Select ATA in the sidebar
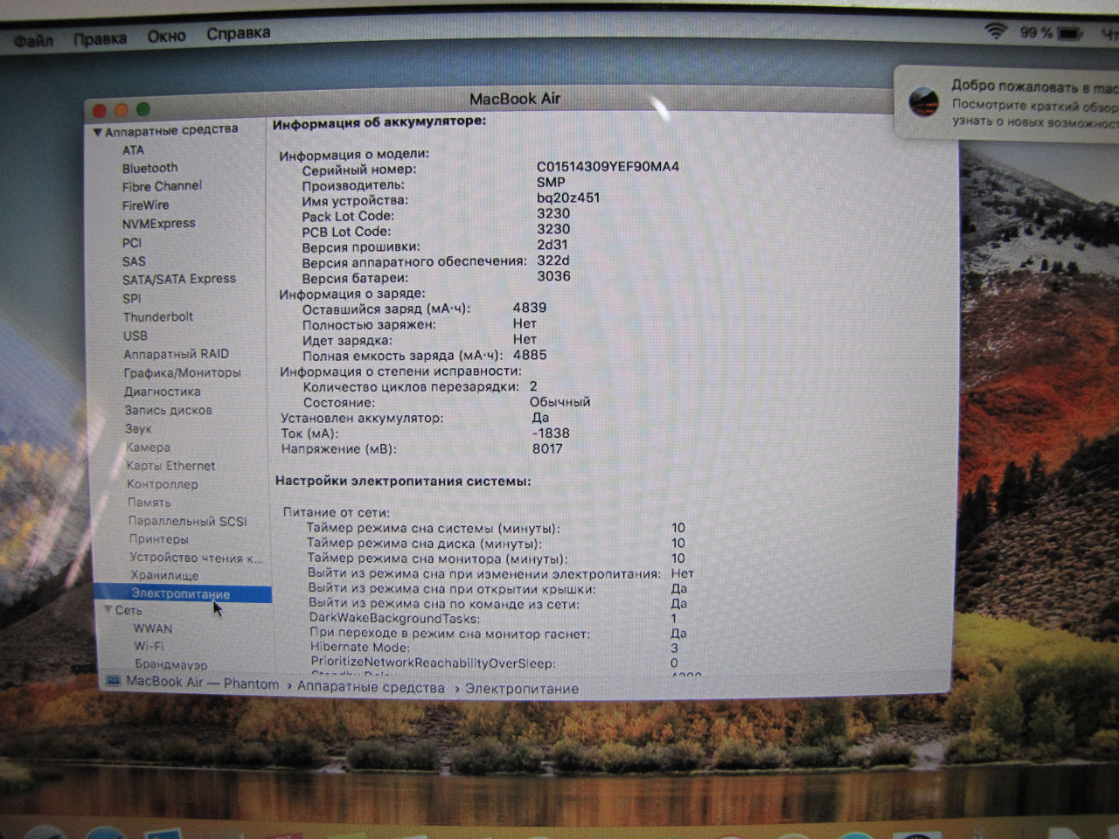Screen dimensions: 1119x839 coord(133,150)
